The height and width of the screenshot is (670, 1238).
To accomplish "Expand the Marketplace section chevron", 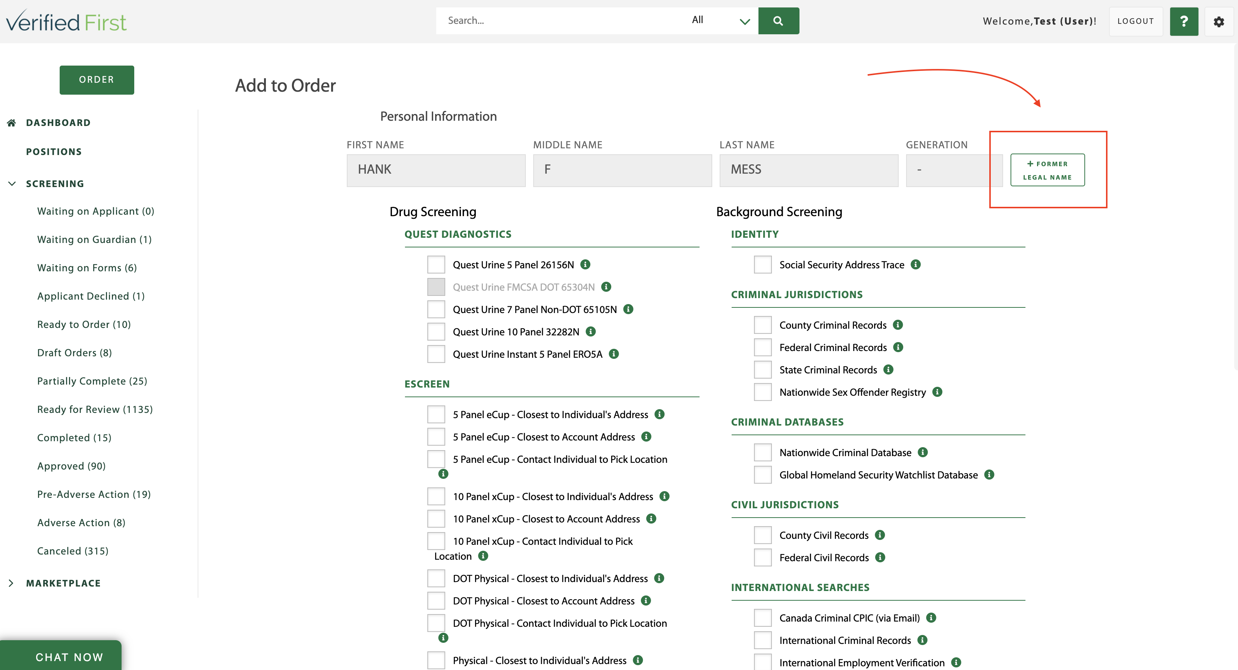I will pyautogui.click(x=11, y=583).
